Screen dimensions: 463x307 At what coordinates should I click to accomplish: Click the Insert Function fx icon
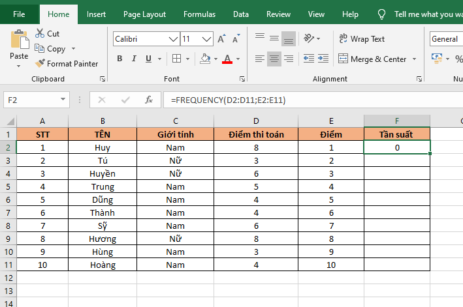pyautogui.click(x=149, y=100)
